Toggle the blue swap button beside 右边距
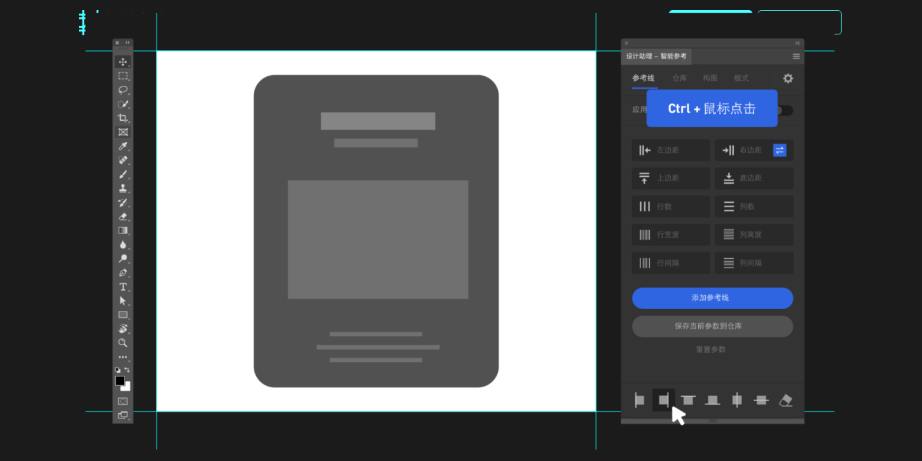This screenshot has height=461, width=922. pos(780,150)
